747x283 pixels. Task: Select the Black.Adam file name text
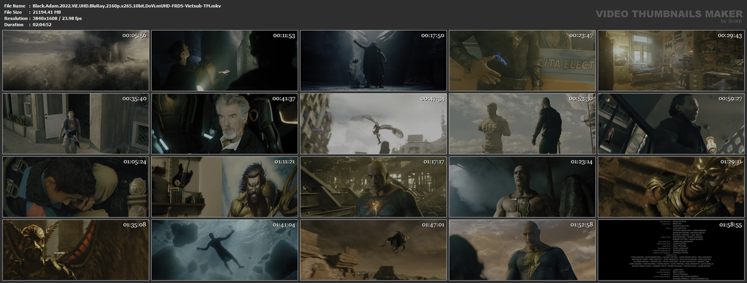coord(127,5)
